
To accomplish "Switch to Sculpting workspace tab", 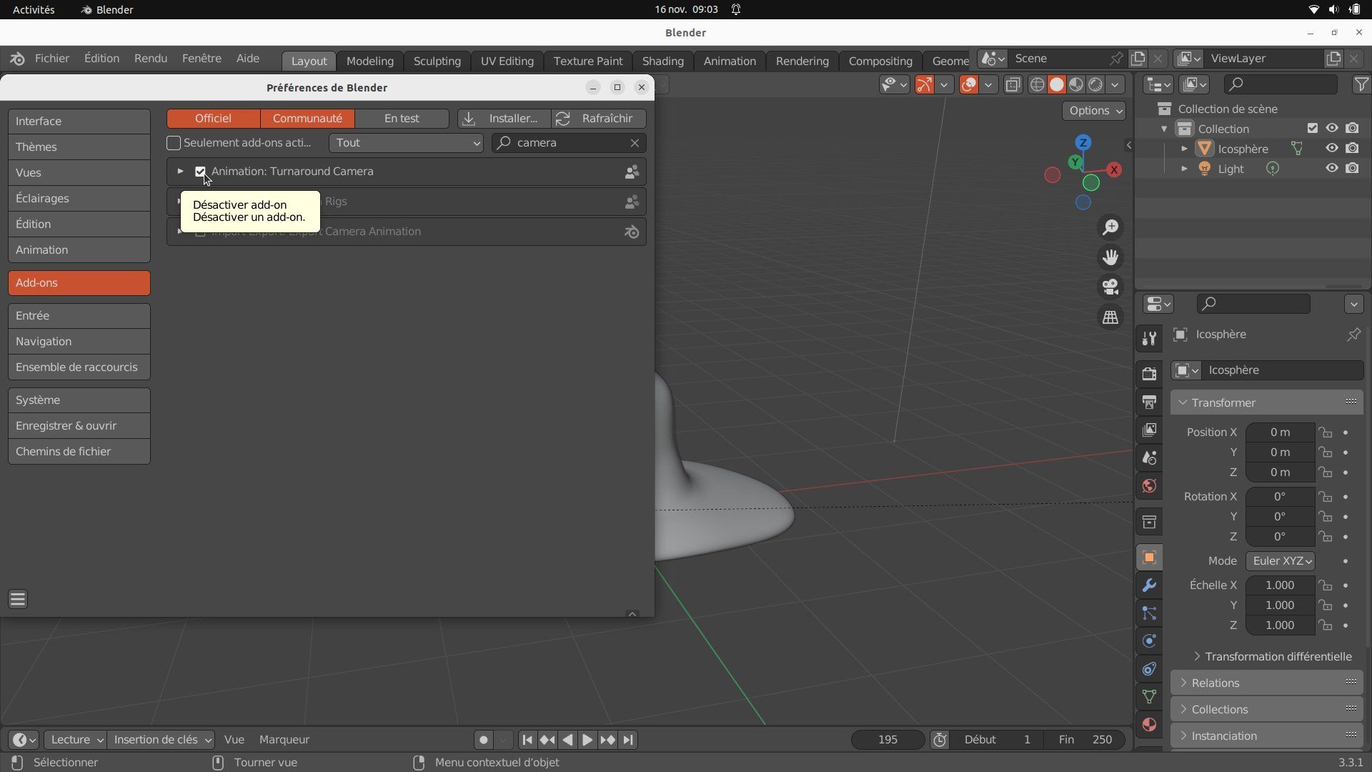I will pyautogui.click(x=437, y=61).
